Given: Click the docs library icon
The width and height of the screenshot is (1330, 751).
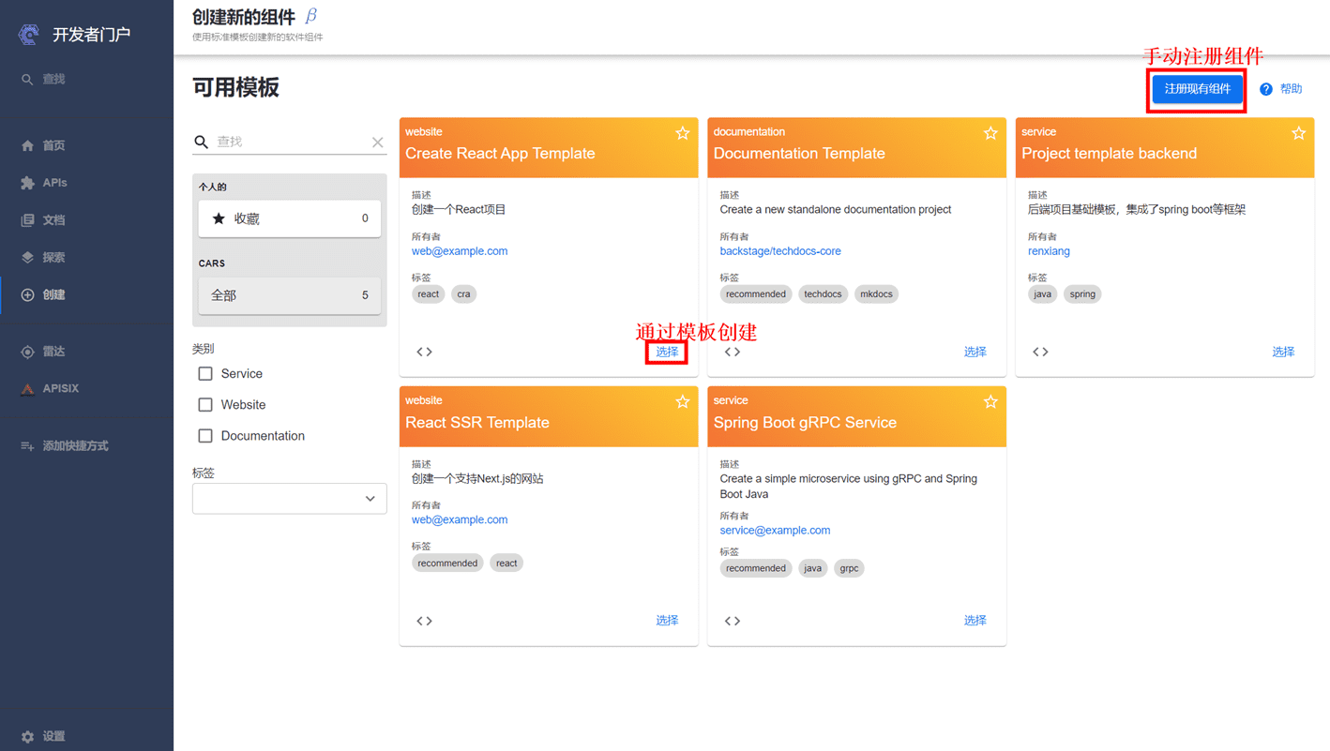Looking at the screenshot, I should (27, 220).
